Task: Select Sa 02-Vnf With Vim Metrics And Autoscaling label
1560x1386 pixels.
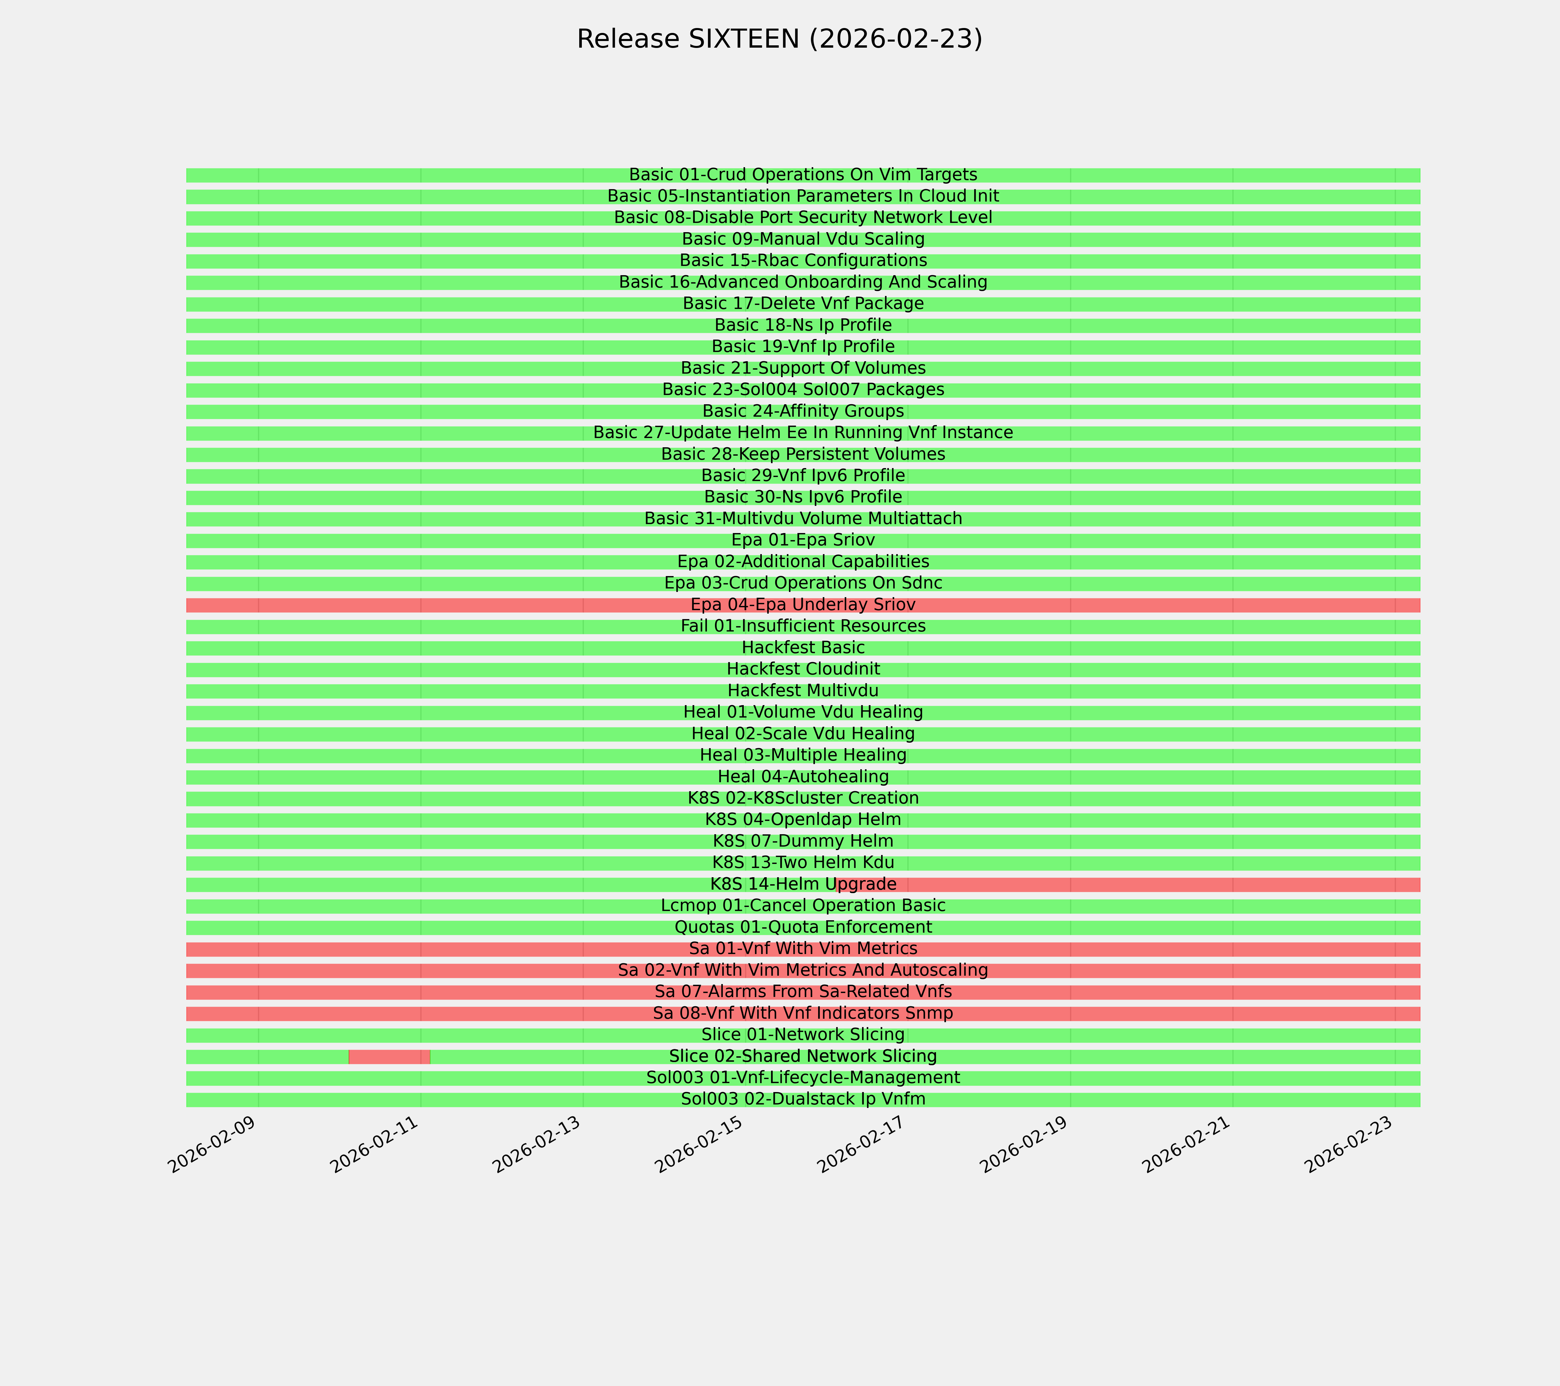Action: 803,970
